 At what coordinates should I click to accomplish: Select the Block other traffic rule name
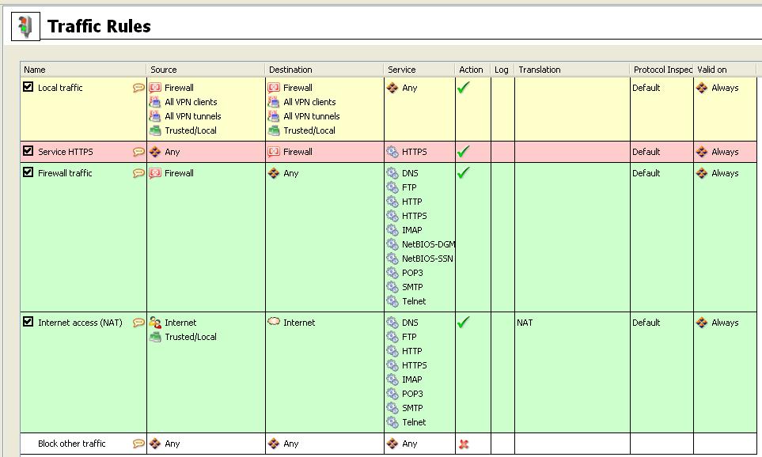tap(72, 444)
